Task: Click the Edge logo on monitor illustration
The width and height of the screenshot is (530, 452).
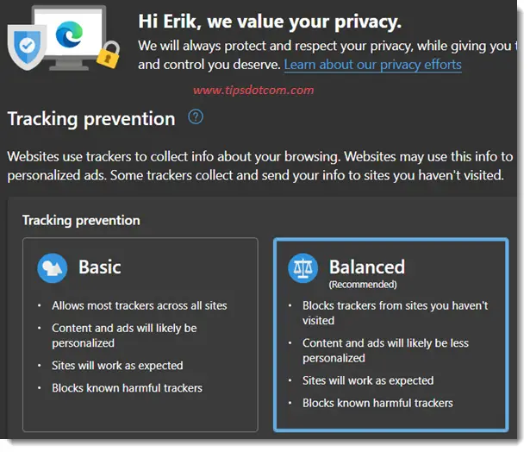Action: (x=69, y=35)
